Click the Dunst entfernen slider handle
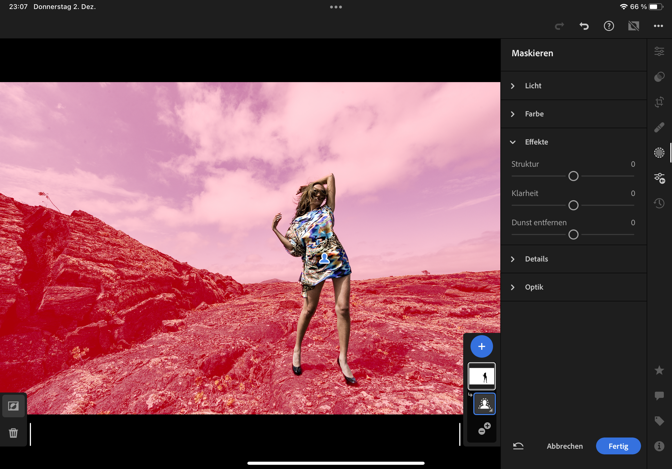672x469 pixels. click(x=573, y=234)
